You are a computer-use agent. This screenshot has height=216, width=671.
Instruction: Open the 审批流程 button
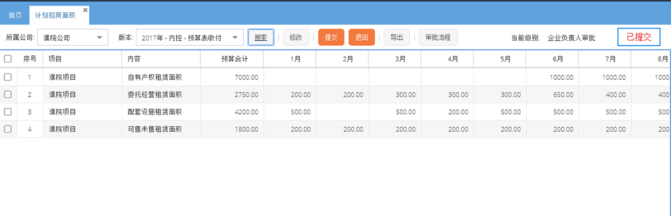(x=438, y=37)
